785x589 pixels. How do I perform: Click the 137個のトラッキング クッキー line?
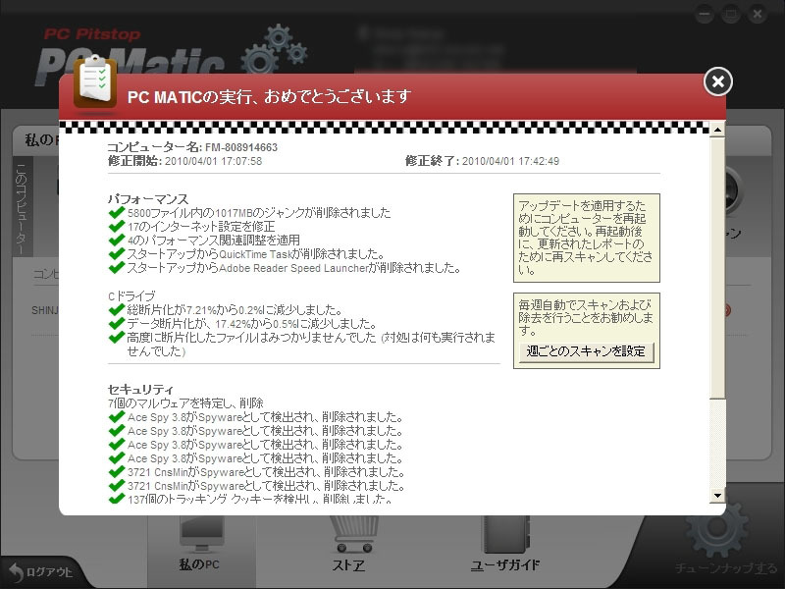coord(260,499)
